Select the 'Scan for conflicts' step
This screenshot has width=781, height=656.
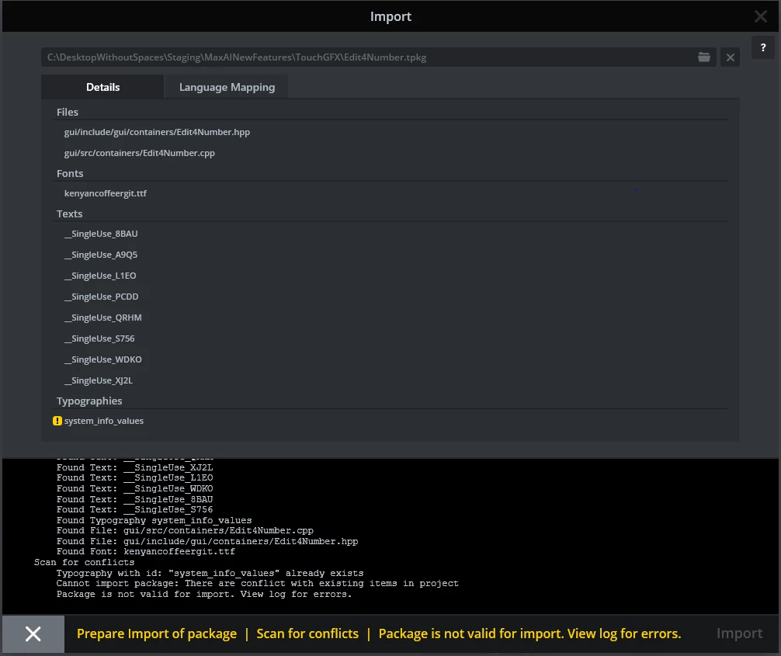point(307,633)
